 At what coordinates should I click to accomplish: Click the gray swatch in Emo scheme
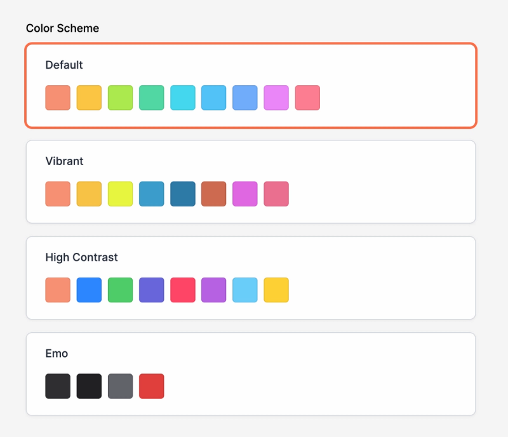[x=120, y=386]
